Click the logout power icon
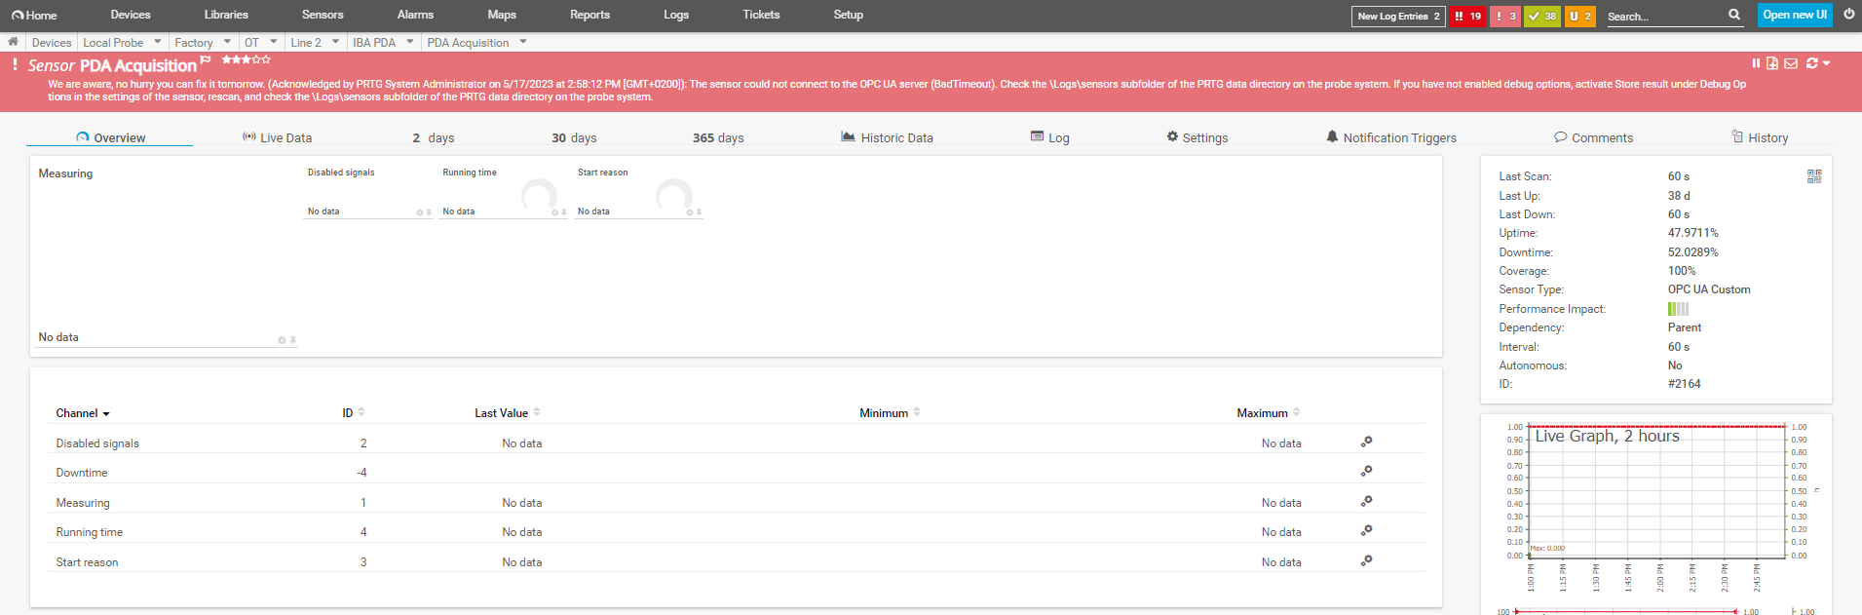The image size is (1862, 615). coord(1848,15)
